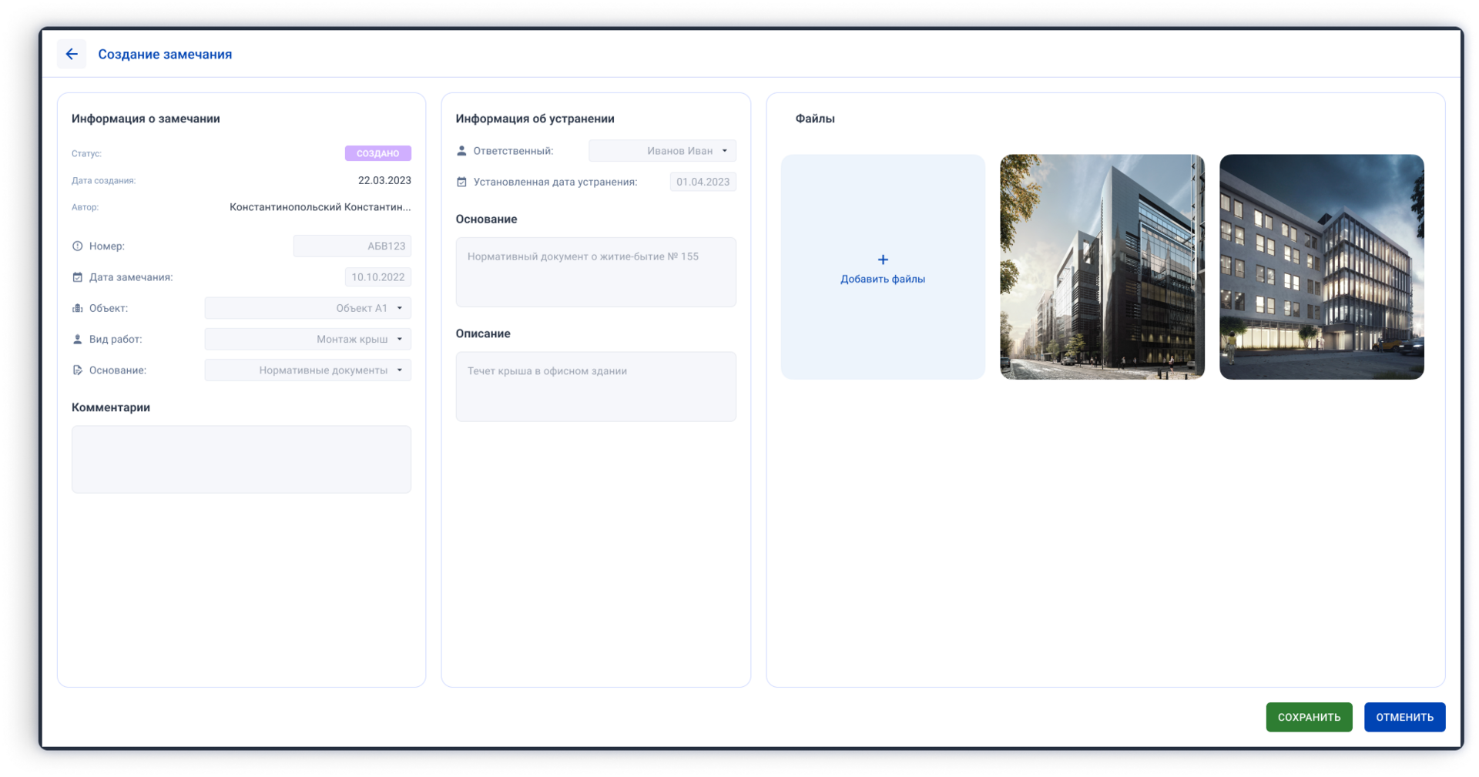Click the АБВ123 number input field
Image resolution: width=1479 pixels, height=777 pixels.
(x=352, y=246)
